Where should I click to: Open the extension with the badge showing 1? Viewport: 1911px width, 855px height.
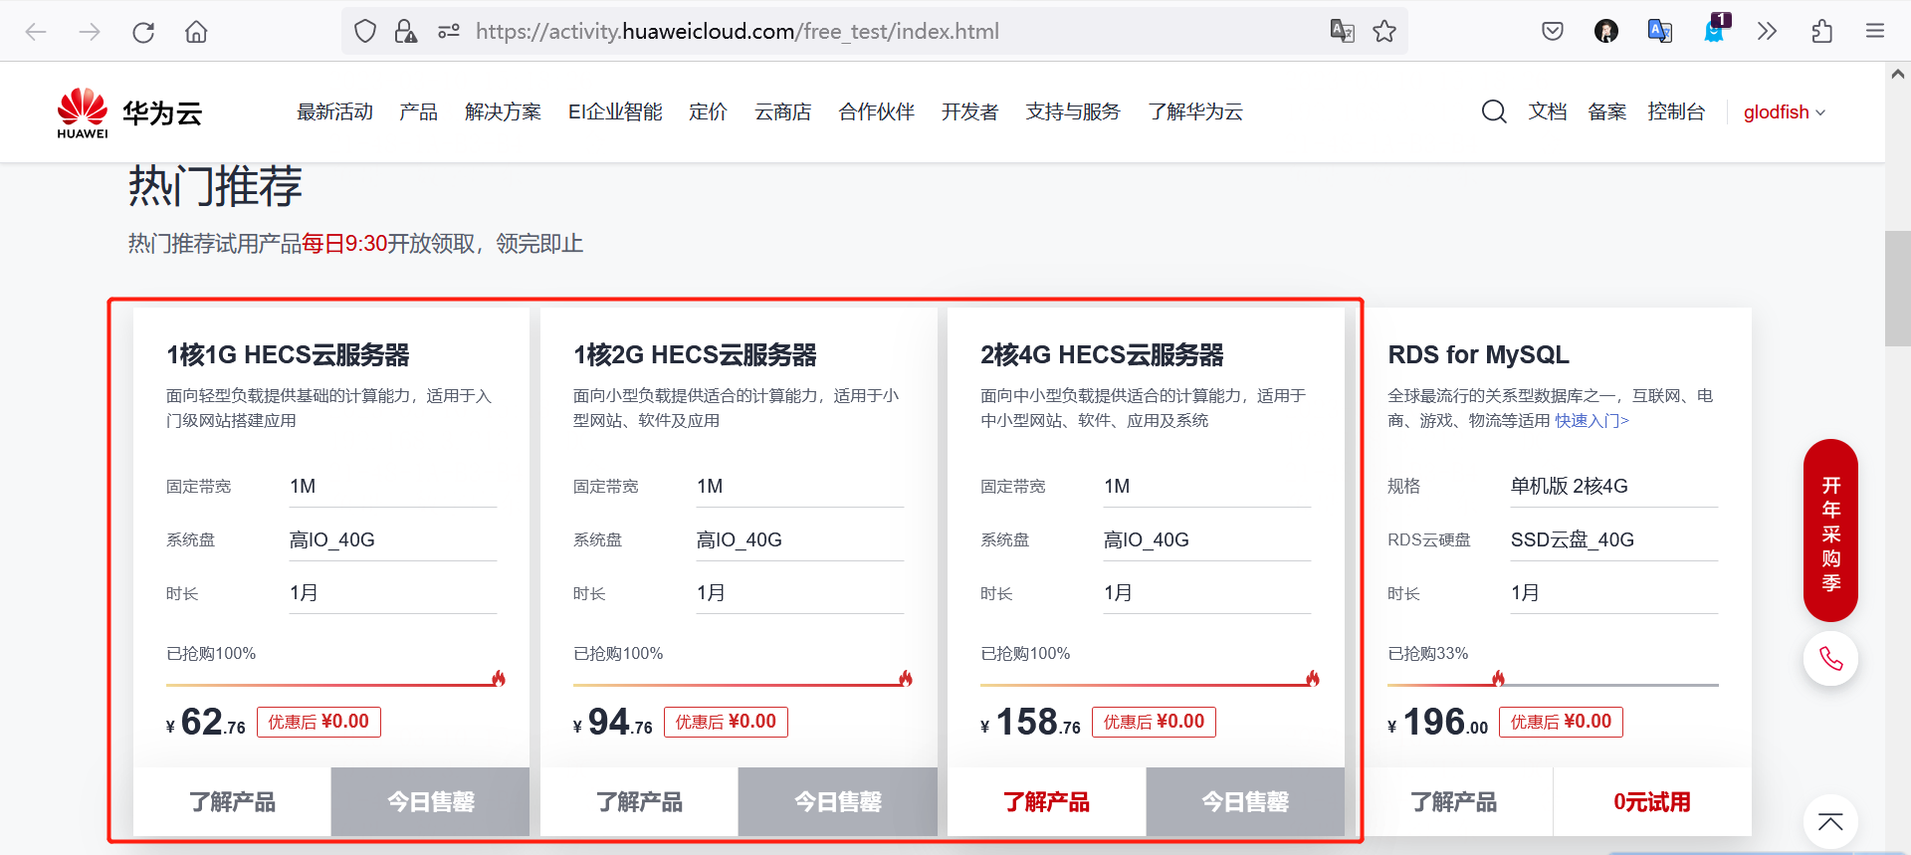point(1716,29)
